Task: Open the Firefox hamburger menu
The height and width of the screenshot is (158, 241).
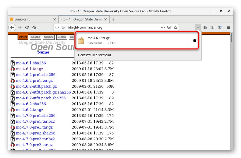Action: [229, 28]
